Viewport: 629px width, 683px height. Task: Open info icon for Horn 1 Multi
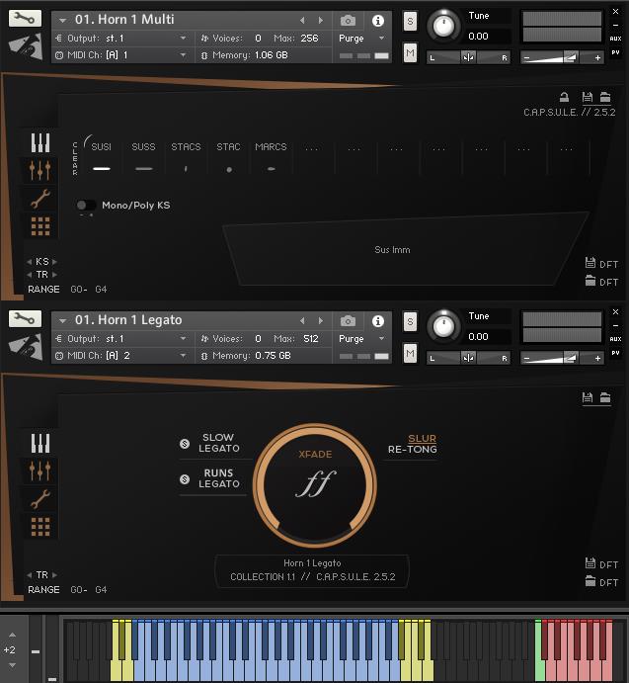click(377, 20)
